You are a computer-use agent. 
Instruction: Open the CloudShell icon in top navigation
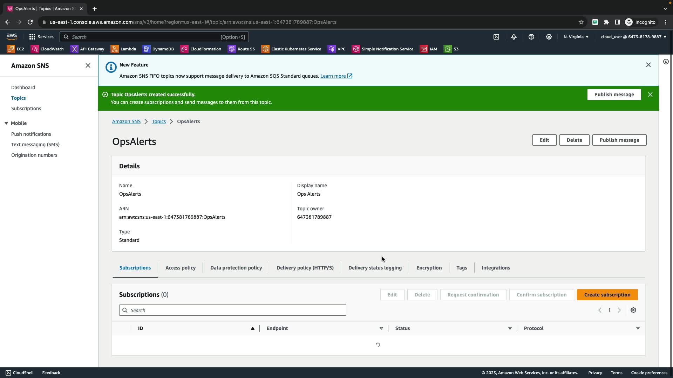point(496,37)
